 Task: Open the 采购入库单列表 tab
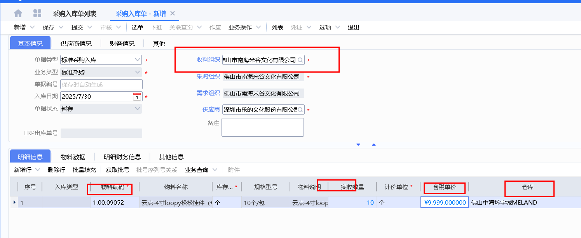coord(74,14)
